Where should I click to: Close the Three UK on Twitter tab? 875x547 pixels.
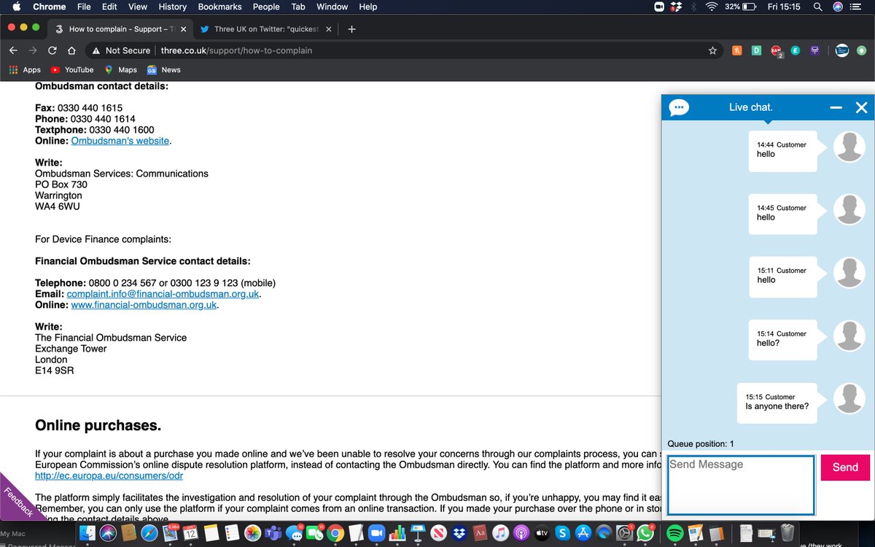pos(329,29)
